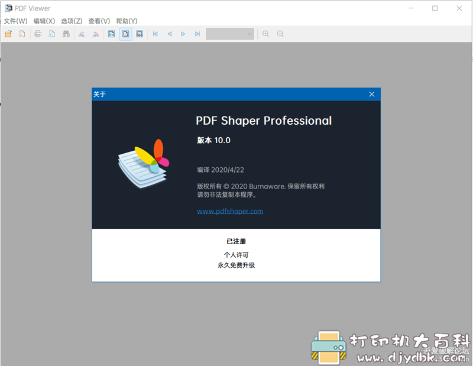Viewport: 473px width, 366px height.
Task: Open the 帮助(Y) menu
Action: tap(127, 21)
